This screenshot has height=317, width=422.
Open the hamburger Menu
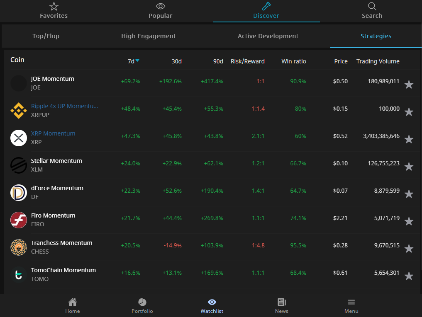tap(351, 306)
